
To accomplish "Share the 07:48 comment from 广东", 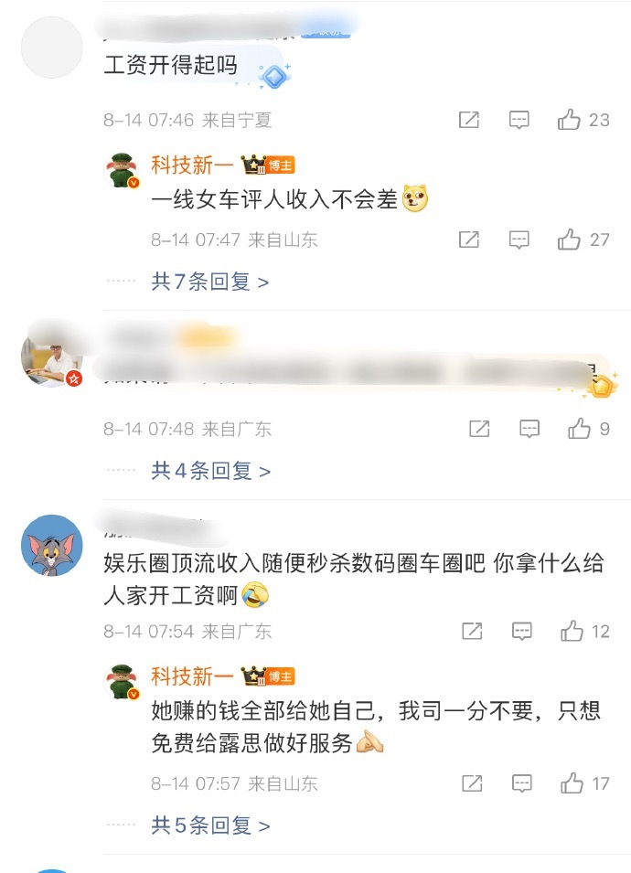I will pos(479,429).
